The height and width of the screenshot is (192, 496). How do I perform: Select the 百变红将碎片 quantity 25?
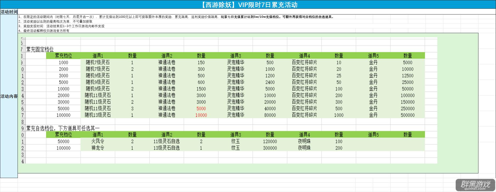tap(339, 75)
